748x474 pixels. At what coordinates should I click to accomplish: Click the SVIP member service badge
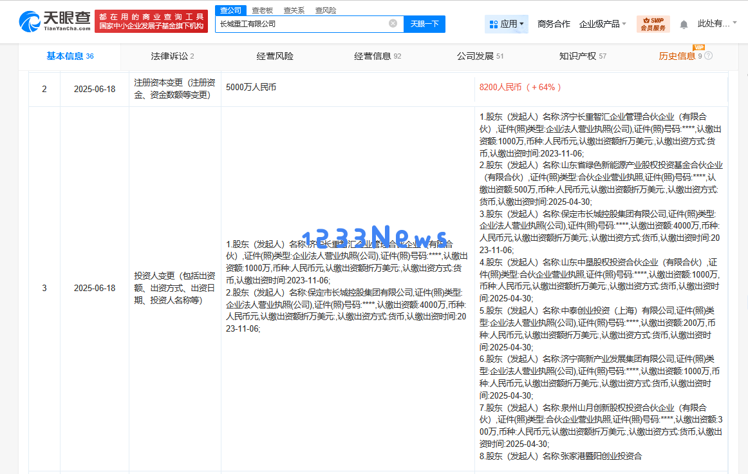tap(653, 24)
